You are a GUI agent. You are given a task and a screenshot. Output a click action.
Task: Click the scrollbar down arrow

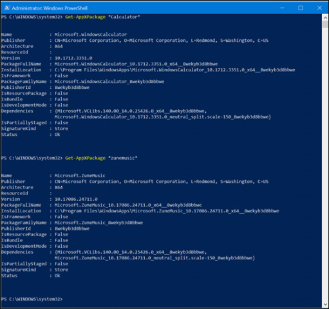pyautogui.click(x=325, y=304)
